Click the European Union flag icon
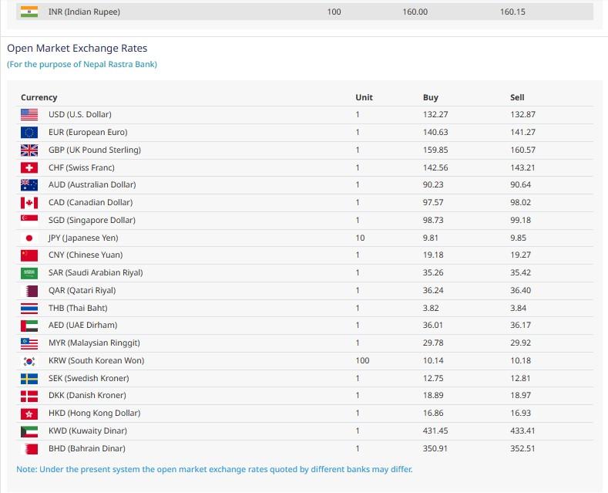 (29, 133)
